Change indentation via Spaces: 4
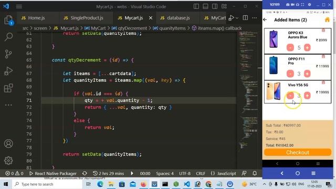This screenshot has height=189, width=336. pos(165,173)
